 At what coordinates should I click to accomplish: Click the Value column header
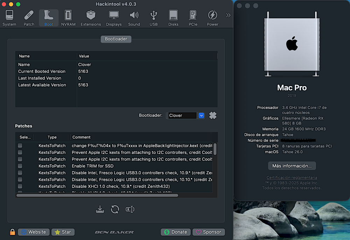tap(147, 56)
